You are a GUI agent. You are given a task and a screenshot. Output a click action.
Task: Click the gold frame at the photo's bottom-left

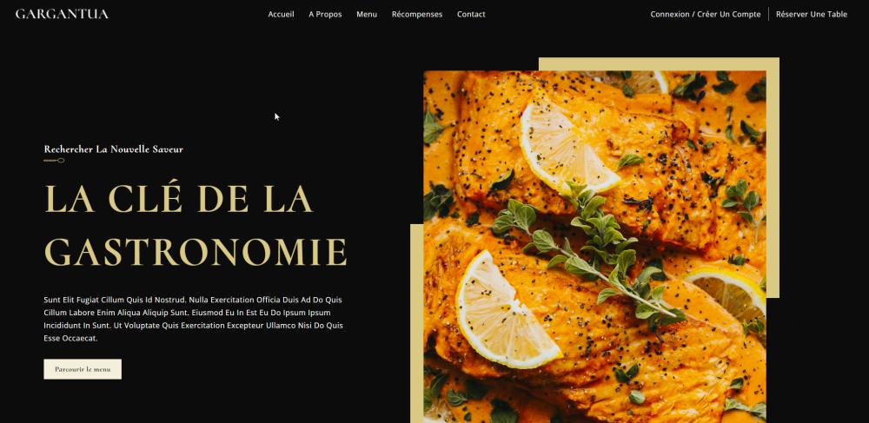417,323
